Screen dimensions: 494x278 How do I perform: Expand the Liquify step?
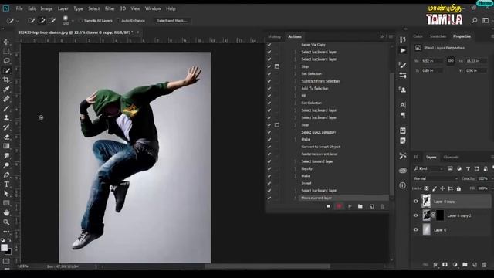(x=296, y=168)
